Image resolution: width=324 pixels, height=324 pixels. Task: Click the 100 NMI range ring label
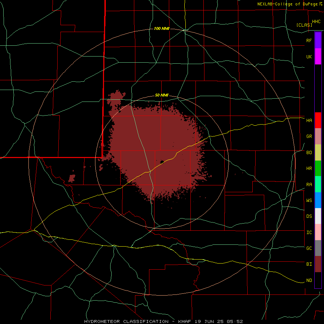[x=162, y=28]
